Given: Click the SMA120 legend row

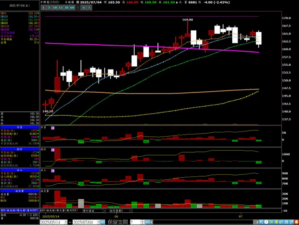Looking at the screenshot, I should click(20, 26).
